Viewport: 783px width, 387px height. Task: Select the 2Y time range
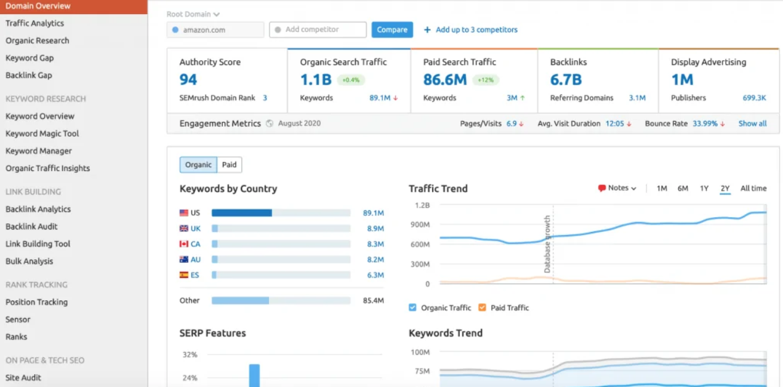click(725, 188)
